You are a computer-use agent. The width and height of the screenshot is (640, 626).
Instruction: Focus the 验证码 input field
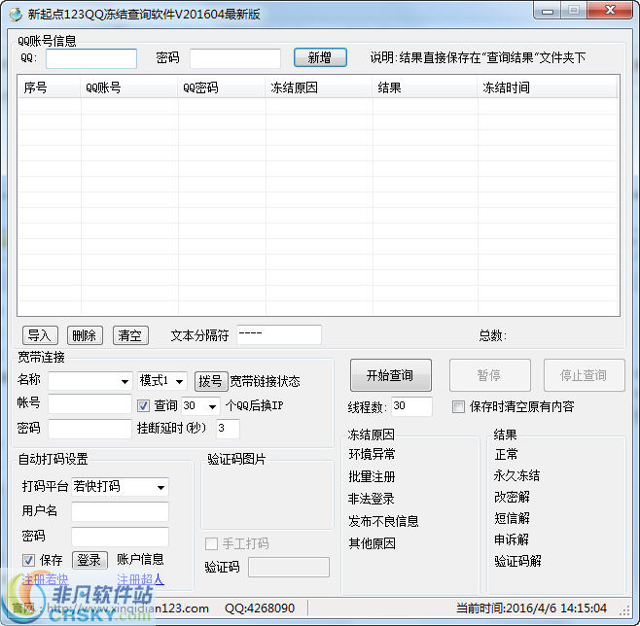pos(289,568)
